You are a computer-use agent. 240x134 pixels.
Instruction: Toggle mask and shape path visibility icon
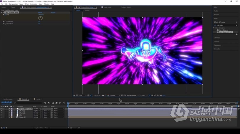tap(91, 95)
